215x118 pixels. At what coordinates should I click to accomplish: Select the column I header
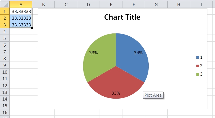click(x=201, y=4)
